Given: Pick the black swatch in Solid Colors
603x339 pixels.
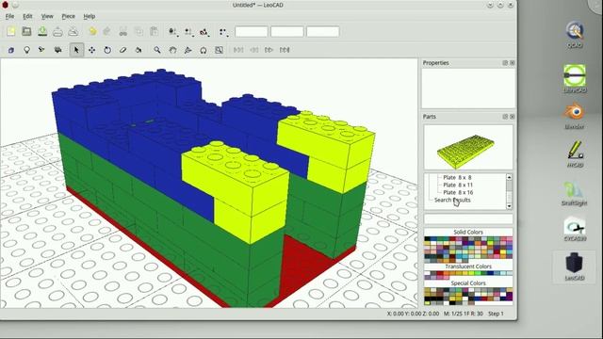Looking at the screenshot, I should click(x=427, y=238).
